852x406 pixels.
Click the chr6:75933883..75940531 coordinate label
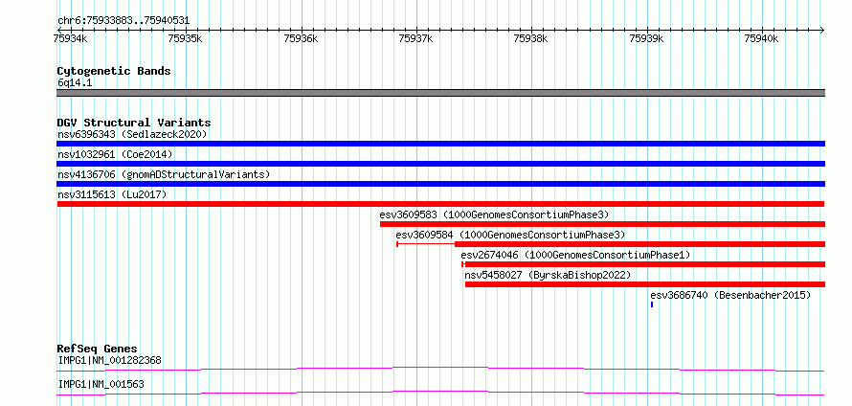[123, 21]
